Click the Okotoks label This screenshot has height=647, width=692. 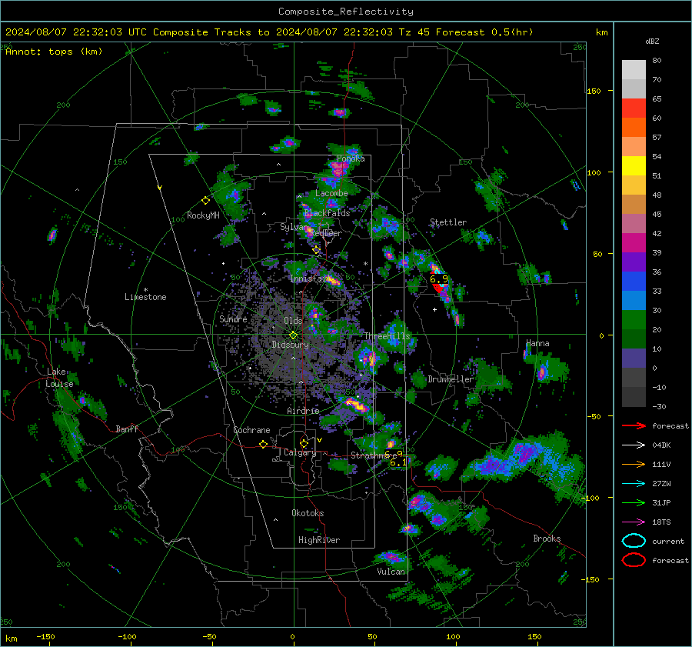coord(308,513)
